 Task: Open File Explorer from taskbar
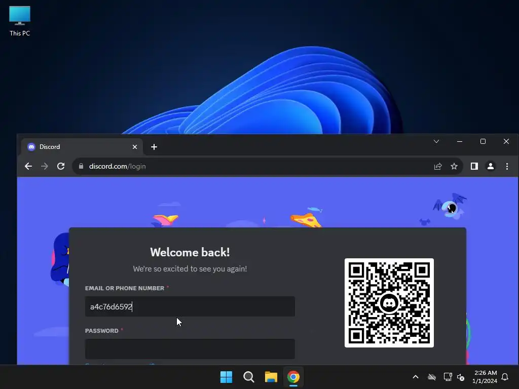[271, 377]
